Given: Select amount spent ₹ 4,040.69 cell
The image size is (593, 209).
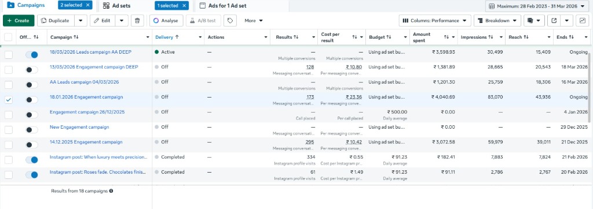Looking at the screenshot, I should click(443, 97).
